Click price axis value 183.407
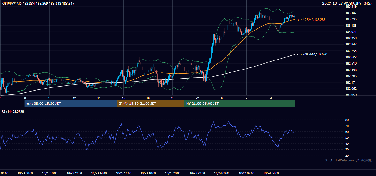The image size is (376, 176). [x=351, y=13]
